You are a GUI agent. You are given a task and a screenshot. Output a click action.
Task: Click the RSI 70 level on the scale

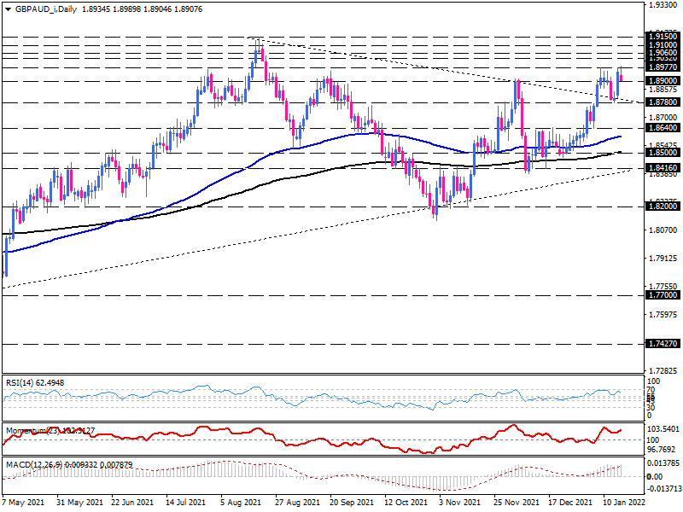(x=652, y=389)
